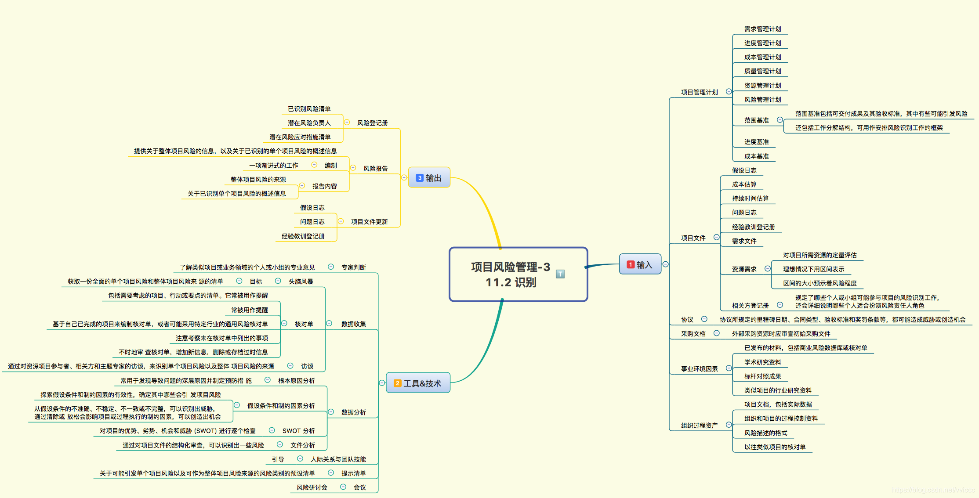The image size is (979, 498).
Task: Collapse the 数据收集 node
Action: [x=329, y=324]
